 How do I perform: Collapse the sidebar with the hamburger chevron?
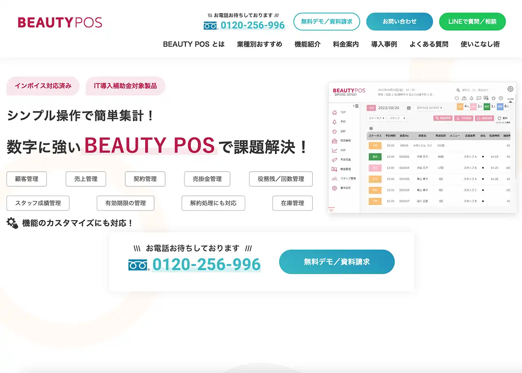coord(356,106)
